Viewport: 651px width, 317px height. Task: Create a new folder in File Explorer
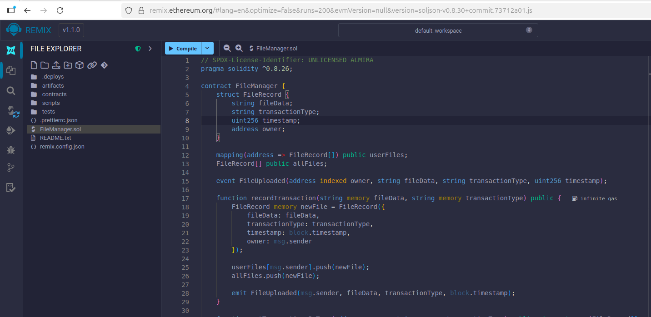click(45, 65)
